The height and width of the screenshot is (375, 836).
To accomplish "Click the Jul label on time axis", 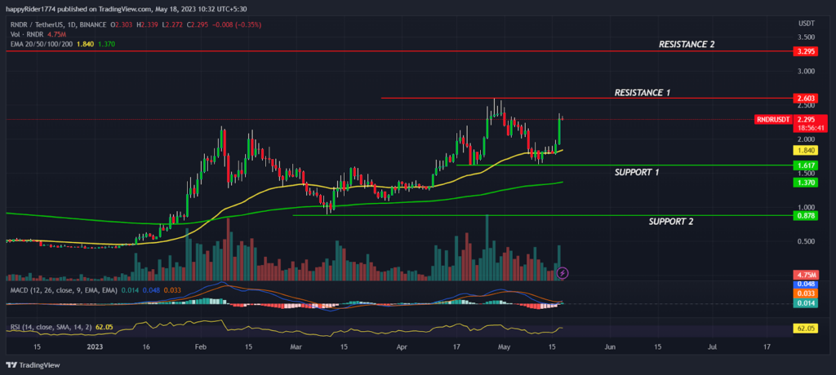I will (x=712, y=347).
